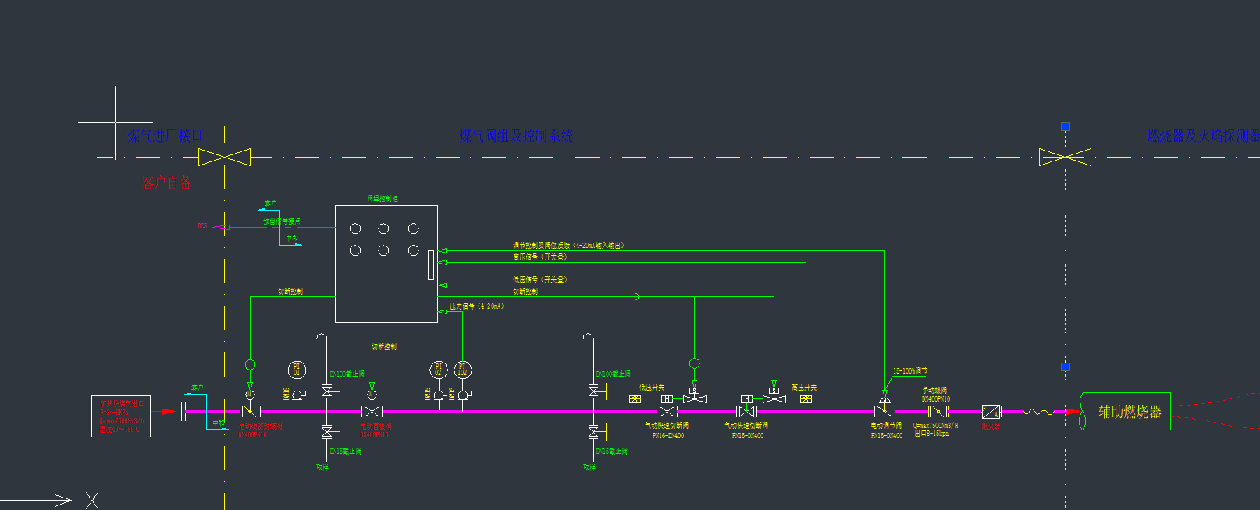Click the 15-100%调节 annotation text
The width and height of the screenshot is (1260, 510).
909,371
